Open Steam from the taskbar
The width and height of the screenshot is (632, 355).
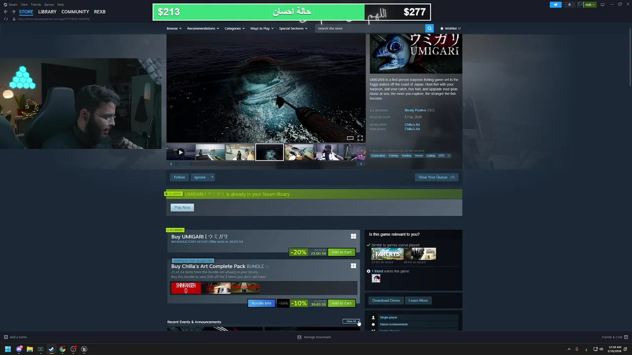point(51,349)
